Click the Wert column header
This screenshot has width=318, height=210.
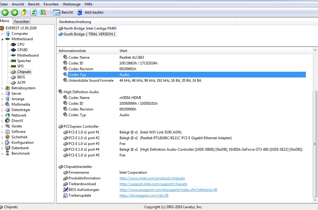(x=211, y=51)
